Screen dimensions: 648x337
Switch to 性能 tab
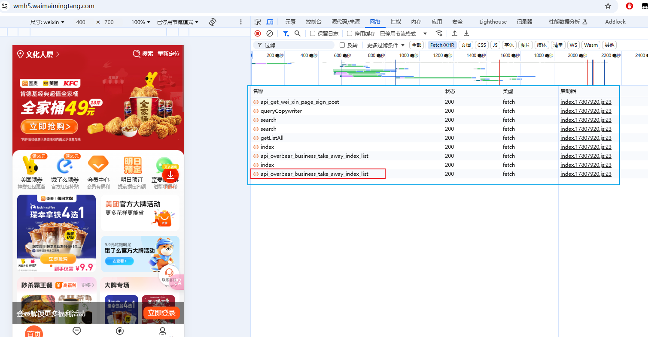395,22
